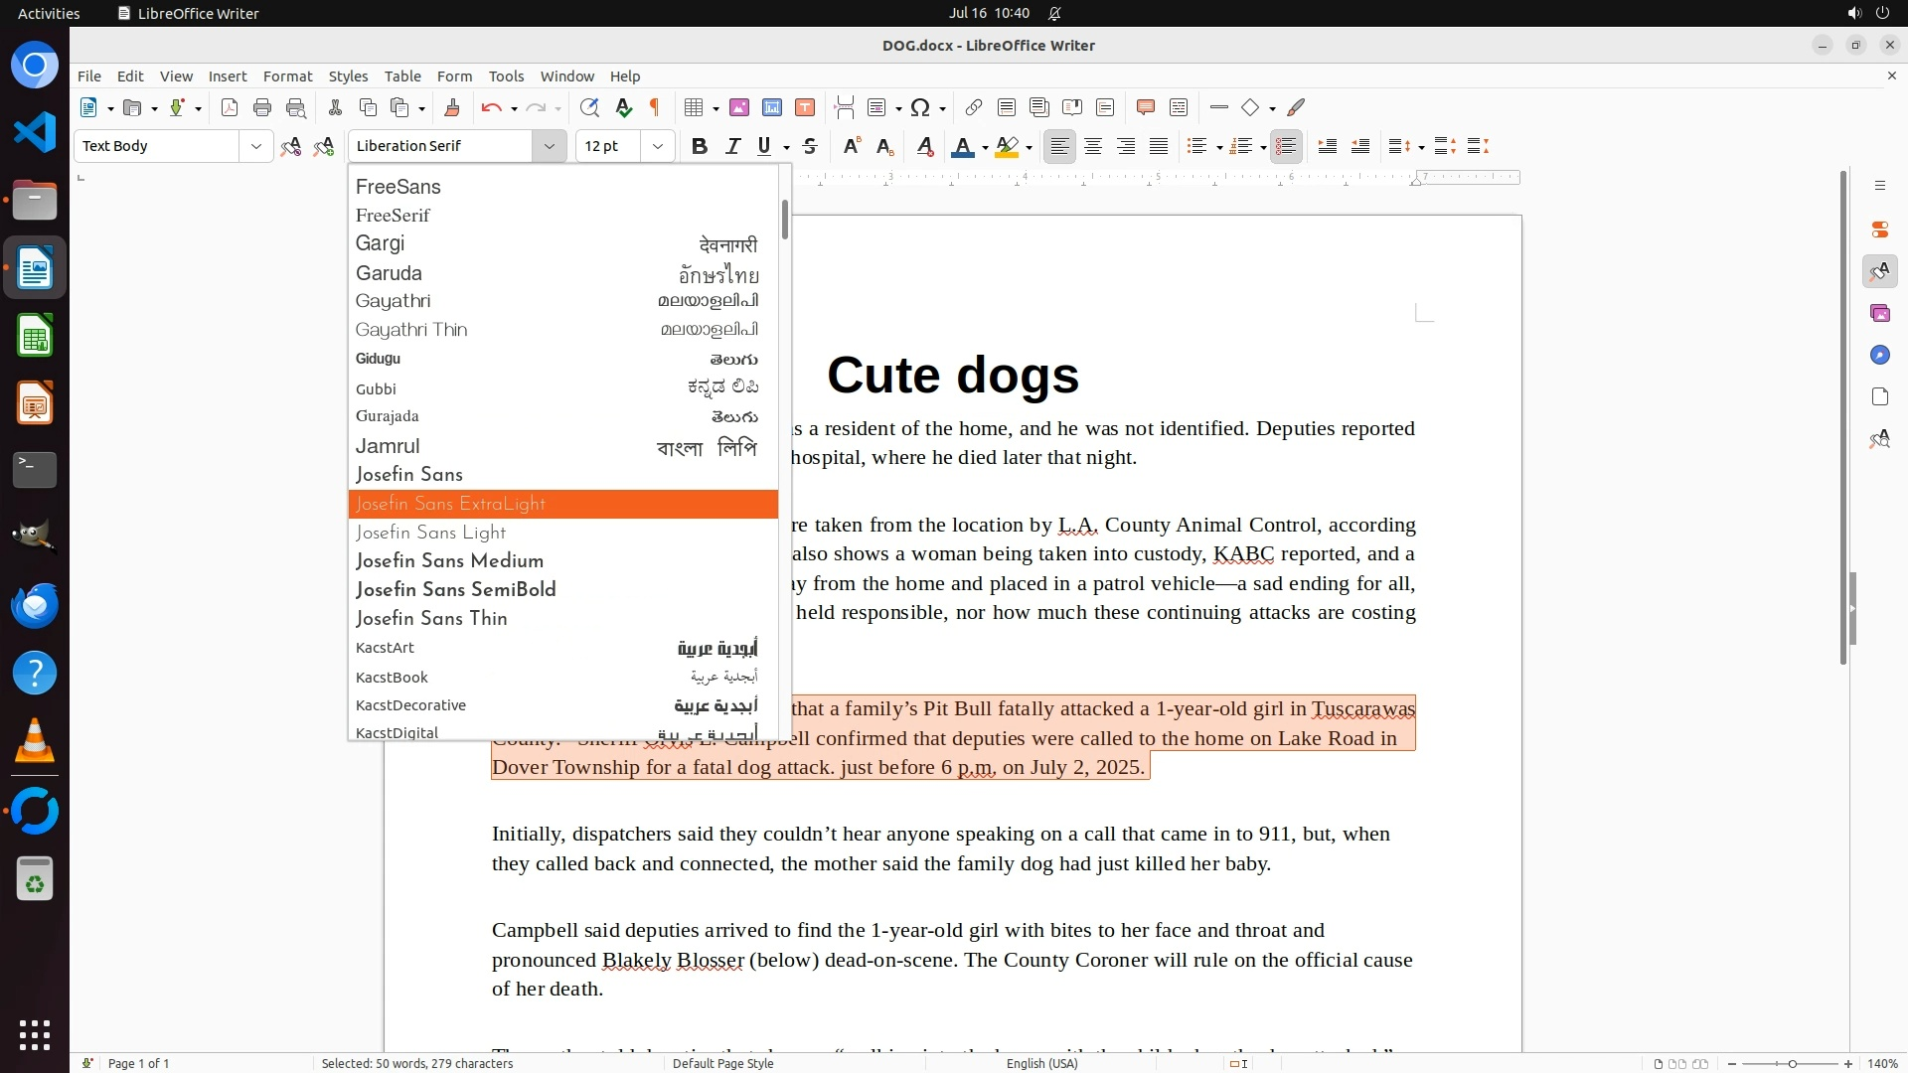The height and width of the screenshot is (1073, 1908).
Task: Toggle Italic formatting
Action: (x=732, y=146)
